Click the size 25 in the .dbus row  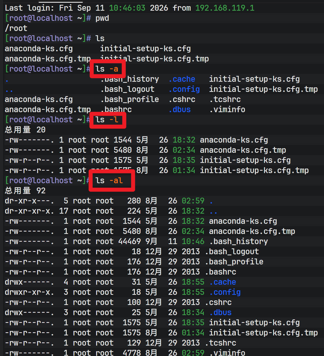click(x=136, y=312)
